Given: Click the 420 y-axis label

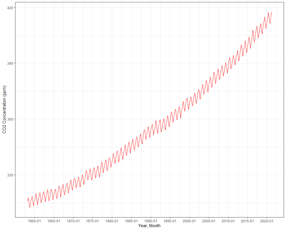Looking at the screenshot, I should (11, 8).
